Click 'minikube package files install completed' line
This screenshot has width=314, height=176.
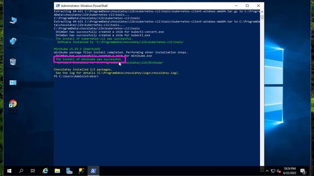pyautogui.click(x=121, y=52)
